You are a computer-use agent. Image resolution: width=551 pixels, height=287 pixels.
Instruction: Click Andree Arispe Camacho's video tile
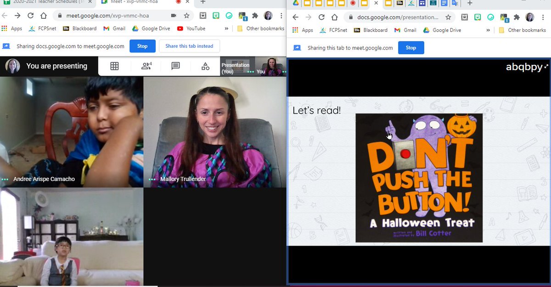click(71, 132)
